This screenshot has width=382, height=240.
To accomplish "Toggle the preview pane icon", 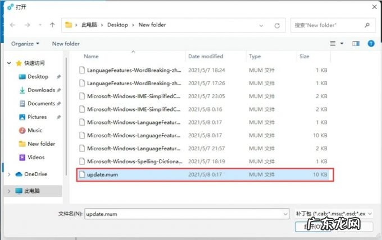I will point(356,44).
